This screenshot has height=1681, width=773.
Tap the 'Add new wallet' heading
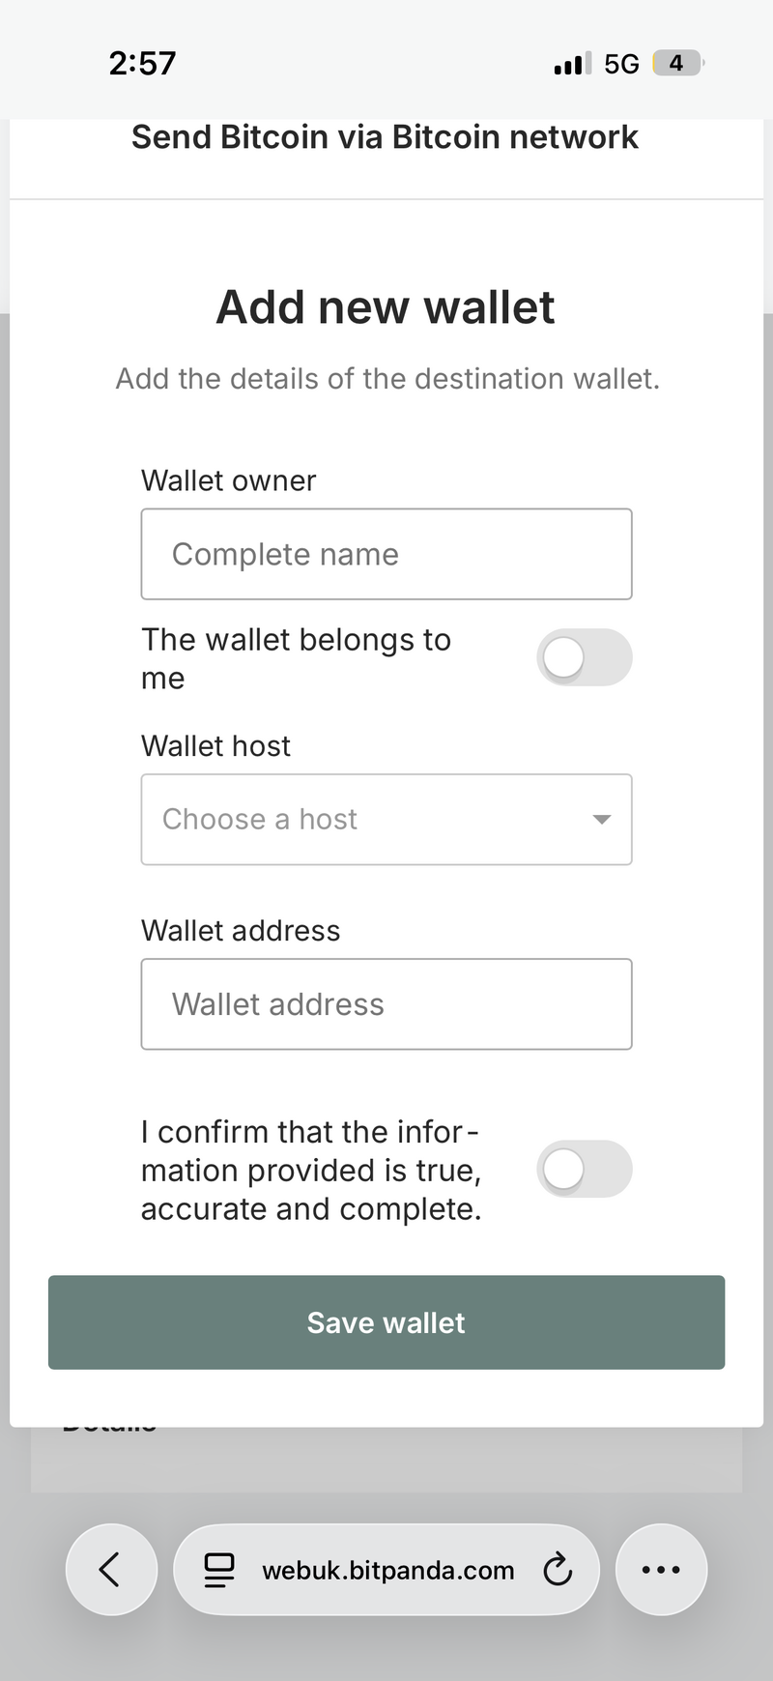[385, 307]
